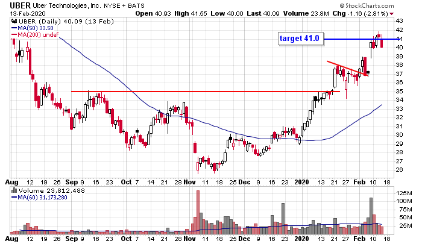Click the target 41.0 annotation box
Image resolution: width=422 pixels, height=244 pixels.
click(301, 39)
